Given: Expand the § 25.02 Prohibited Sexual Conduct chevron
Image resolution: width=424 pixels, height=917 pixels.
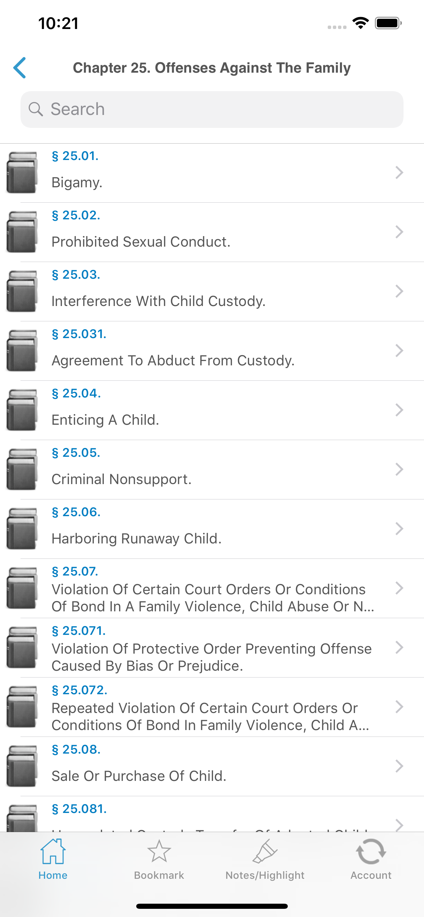Looking at the screenshot, I should click(x=399, y=232).
